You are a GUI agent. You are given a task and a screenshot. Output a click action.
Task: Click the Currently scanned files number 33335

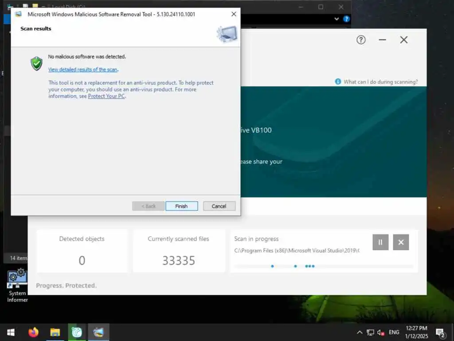tap(179, 260)
